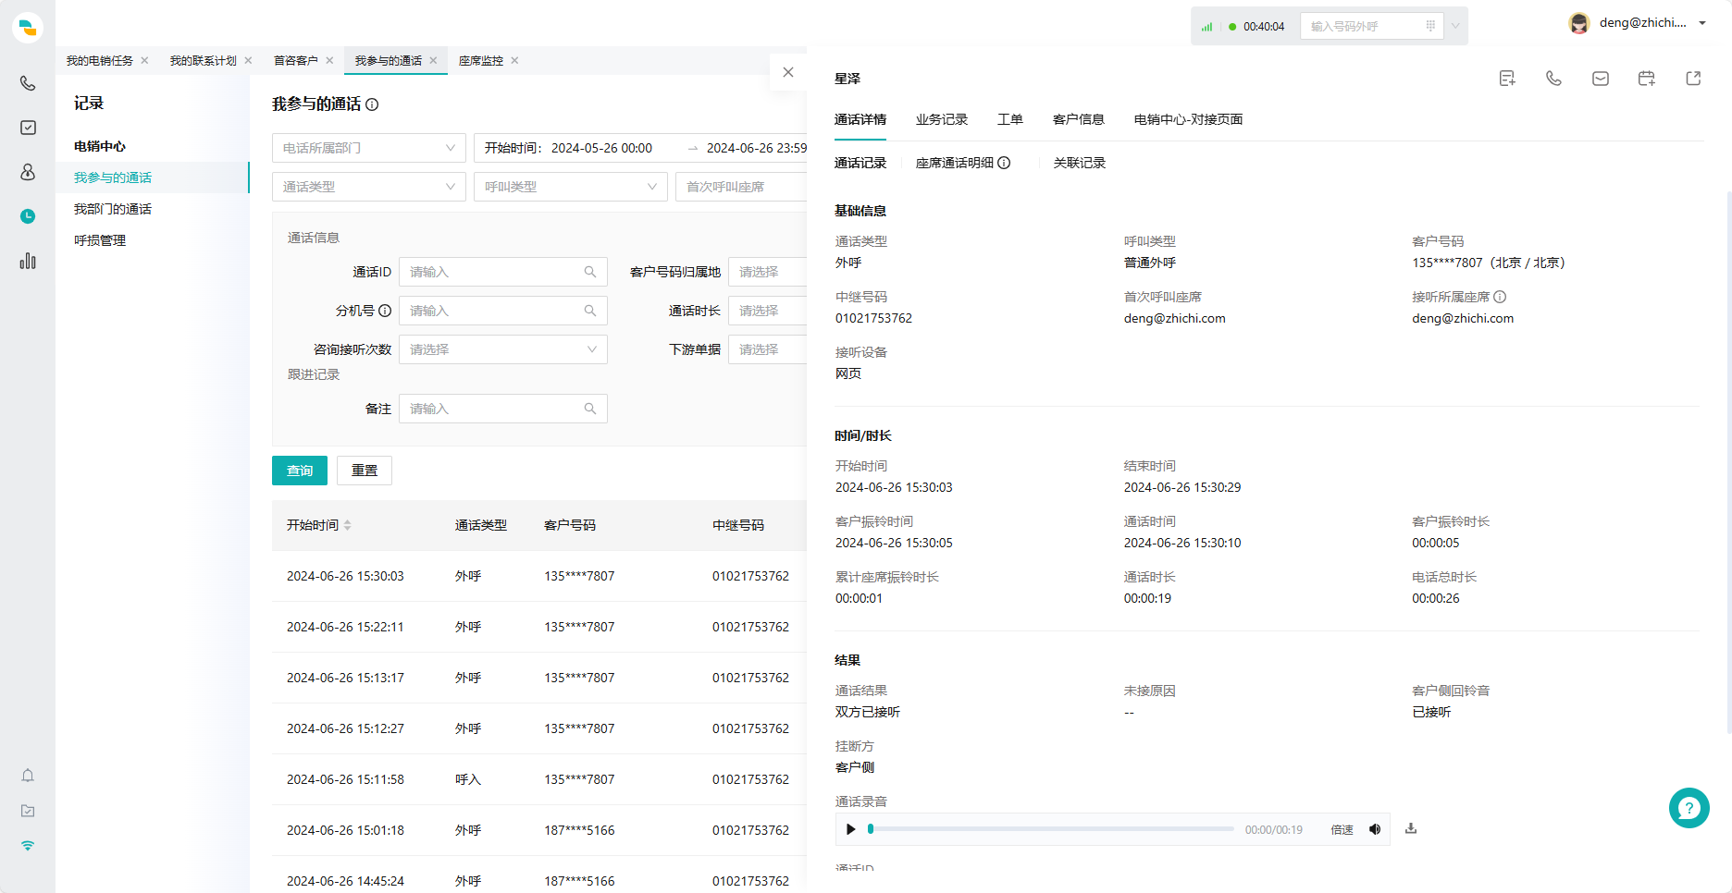Screen dimensions: 1732x893
Task: Open the 业务记录 tab
Action: click(x=942, y=119)
